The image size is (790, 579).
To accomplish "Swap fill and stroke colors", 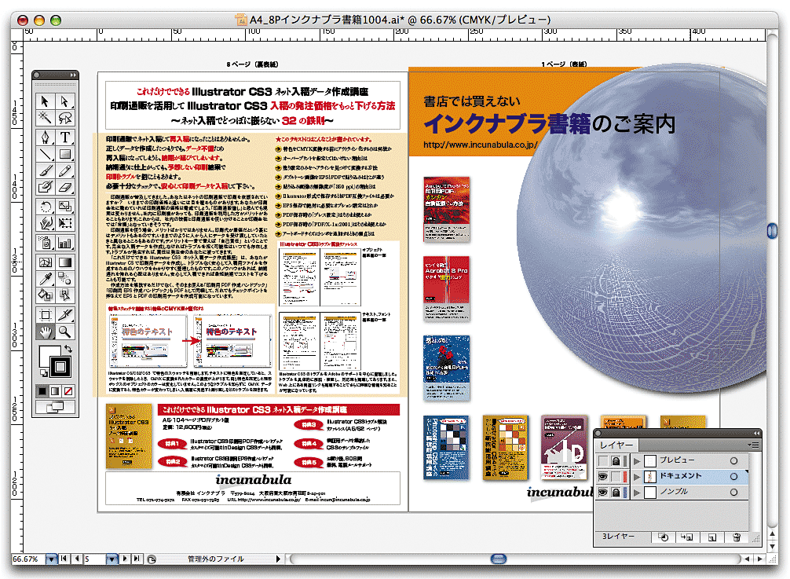I will coord(68,348).
